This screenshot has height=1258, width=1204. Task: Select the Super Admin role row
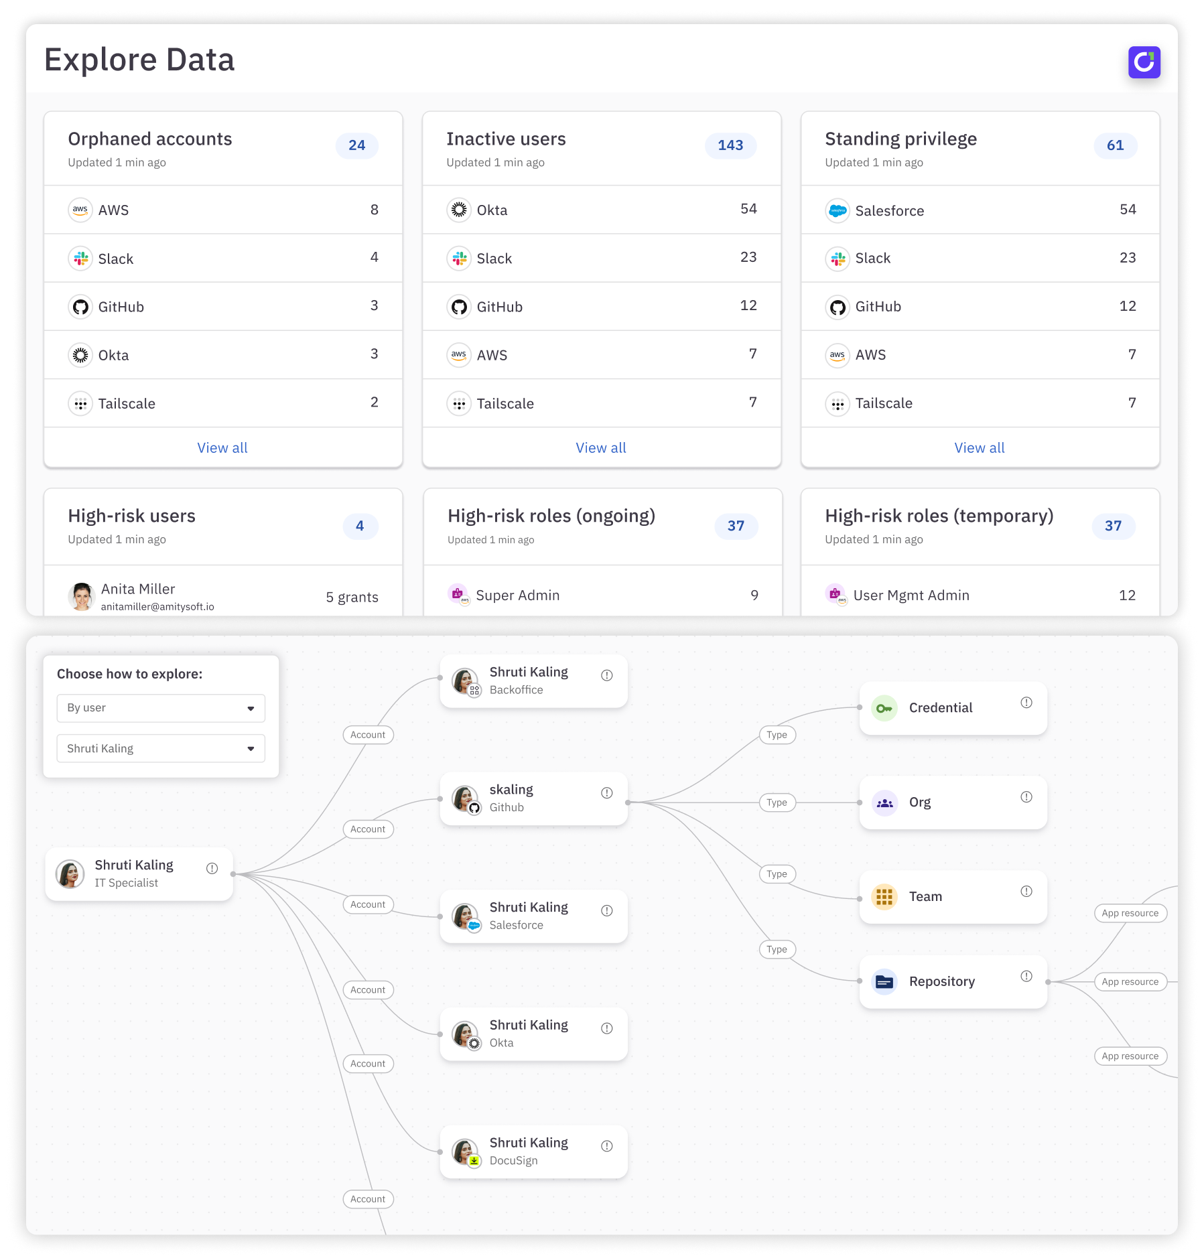coord(602,596)
